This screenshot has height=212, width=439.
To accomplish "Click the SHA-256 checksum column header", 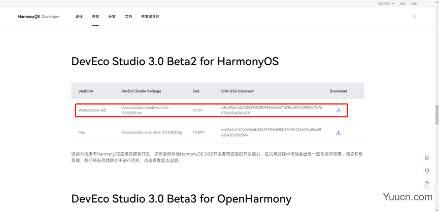I will [x=238, y=91].
